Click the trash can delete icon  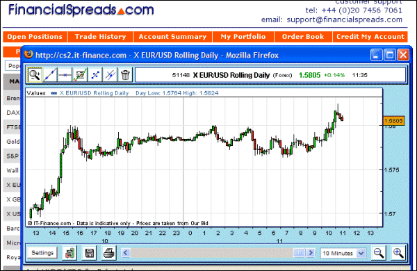pos(125,75)
